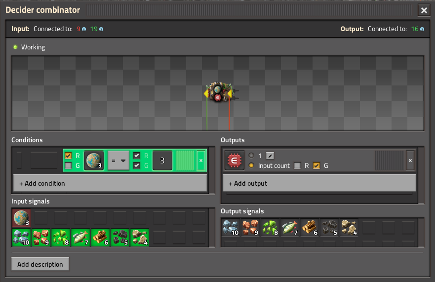Click raw fish output signal 7
This screenshot has height=282, width=435.
(x=290, y=228)
